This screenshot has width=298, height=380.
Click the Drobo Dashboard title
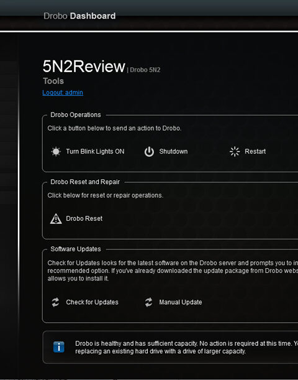click(x=79, y=16)
